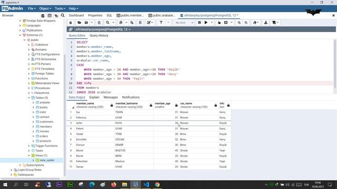
Task: Expand the Login/Group Roles node
Action: 12,170
